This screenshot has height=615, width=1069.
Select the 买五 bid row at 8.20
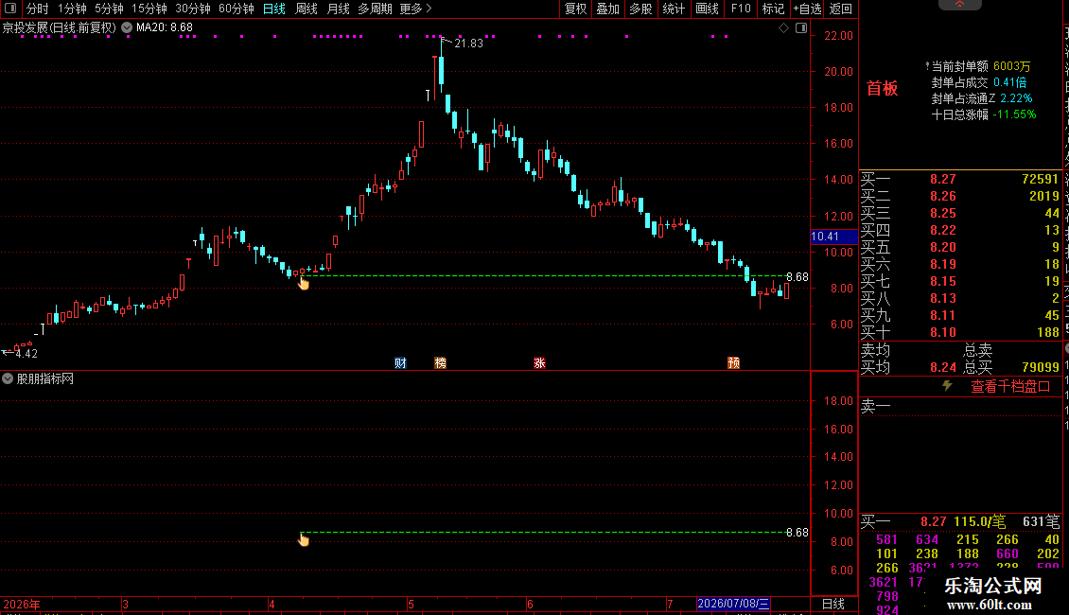[x=960, y=248]
